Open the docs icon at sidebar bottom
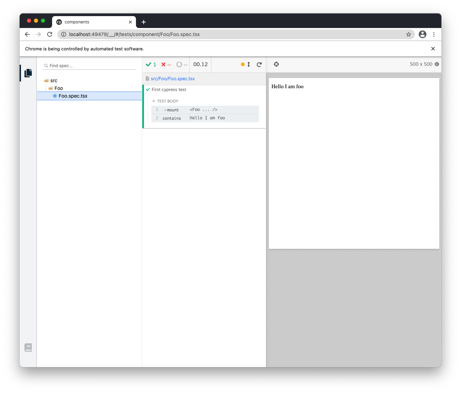Viewport: 461px width, 393px height. 28,347
